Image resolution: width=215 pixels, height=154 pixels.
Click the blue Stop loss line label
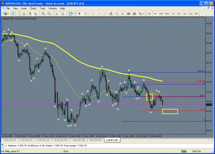pyautogui.click(x=201, y=71)
